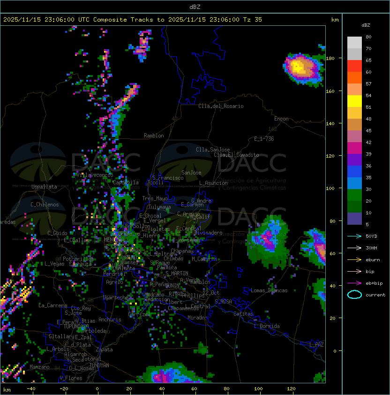Click the 'L_Asuncion' place label
The height and width of the screenshot is (395, 390).
[x=213, y=183]
